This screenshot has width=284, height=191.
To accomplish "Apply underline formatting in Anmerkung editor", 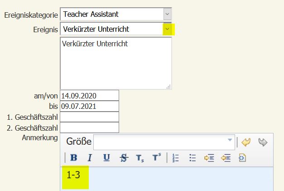I will tap(106, 157).
